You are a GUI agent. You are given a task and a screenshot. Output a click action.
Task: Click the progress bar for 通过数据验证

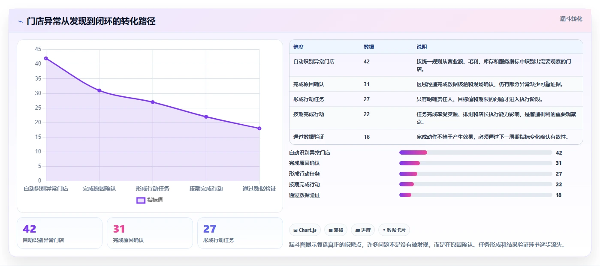(476, 195)
